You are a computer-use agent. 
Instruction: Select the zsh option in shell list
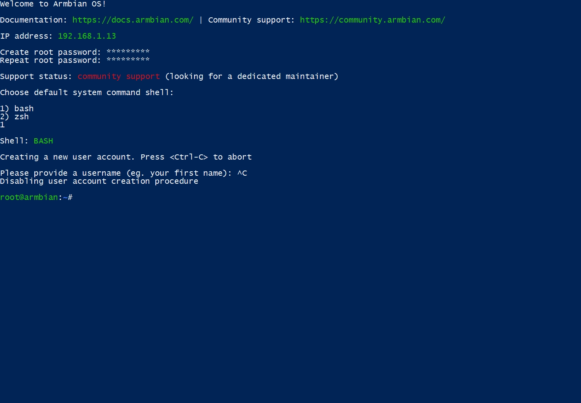click(21, 117)
